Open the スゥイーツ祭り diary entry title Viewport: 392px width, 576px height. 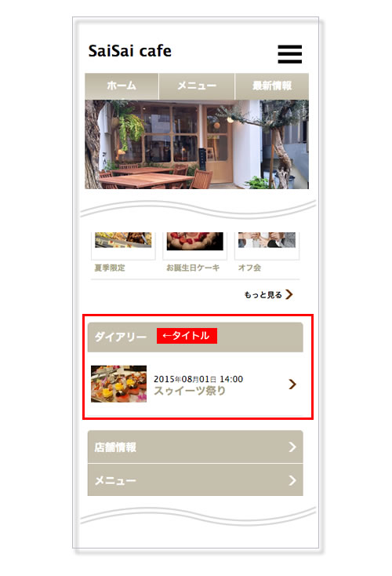190,391
